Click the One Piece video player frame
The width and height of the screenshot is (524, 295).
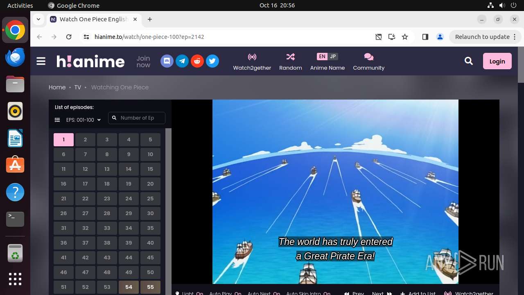coord(335,192)
